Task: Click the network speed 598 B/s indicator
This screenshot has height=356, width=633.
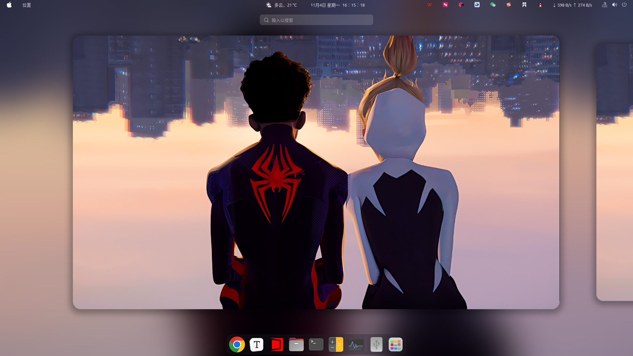Action: 572,5
